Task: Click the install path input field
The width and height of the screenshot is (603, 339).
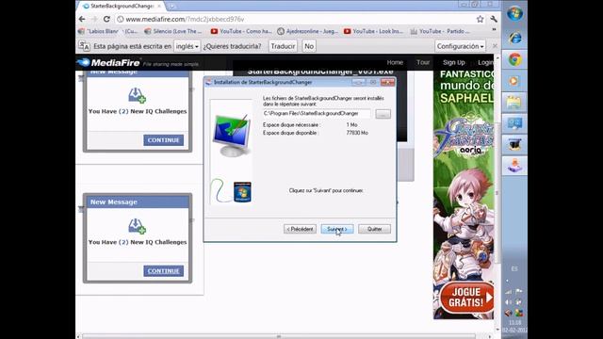Action: 317,113
